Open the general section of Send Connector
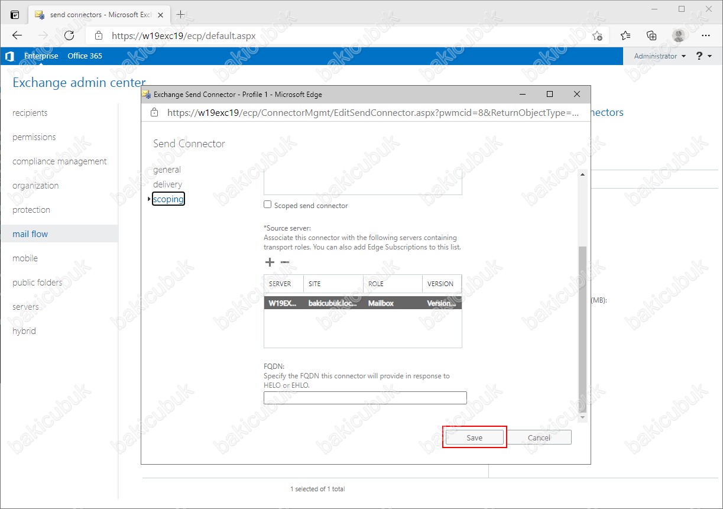The image size is (723, 509). coord(167,170)
